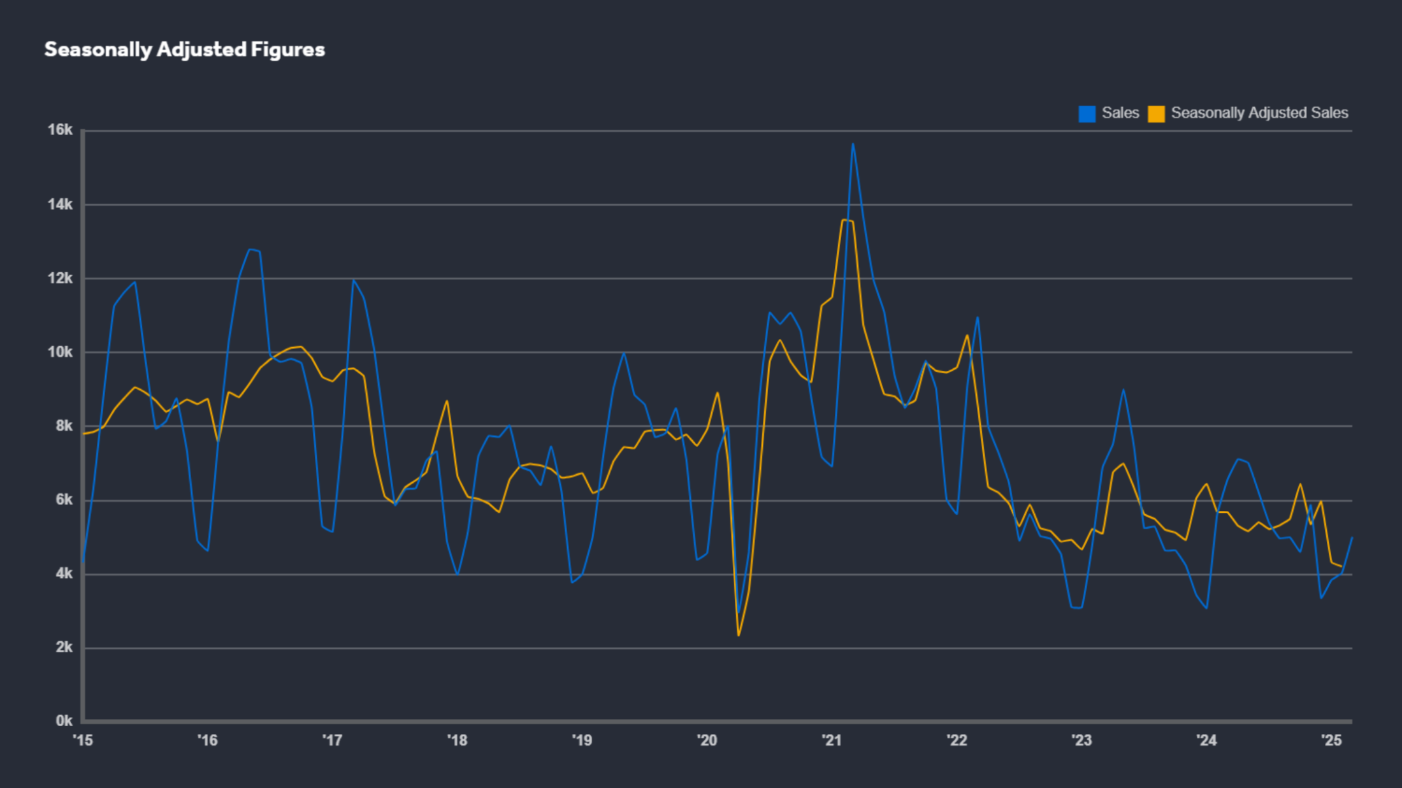
Task: Toggle the Seasonally Adjusted Sales legend label
Action: (x=1259, y=113)
